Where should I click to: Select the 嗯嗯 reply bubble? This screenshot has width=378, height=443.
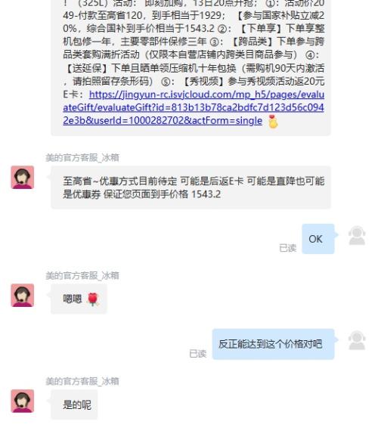(x=79, y=299)
